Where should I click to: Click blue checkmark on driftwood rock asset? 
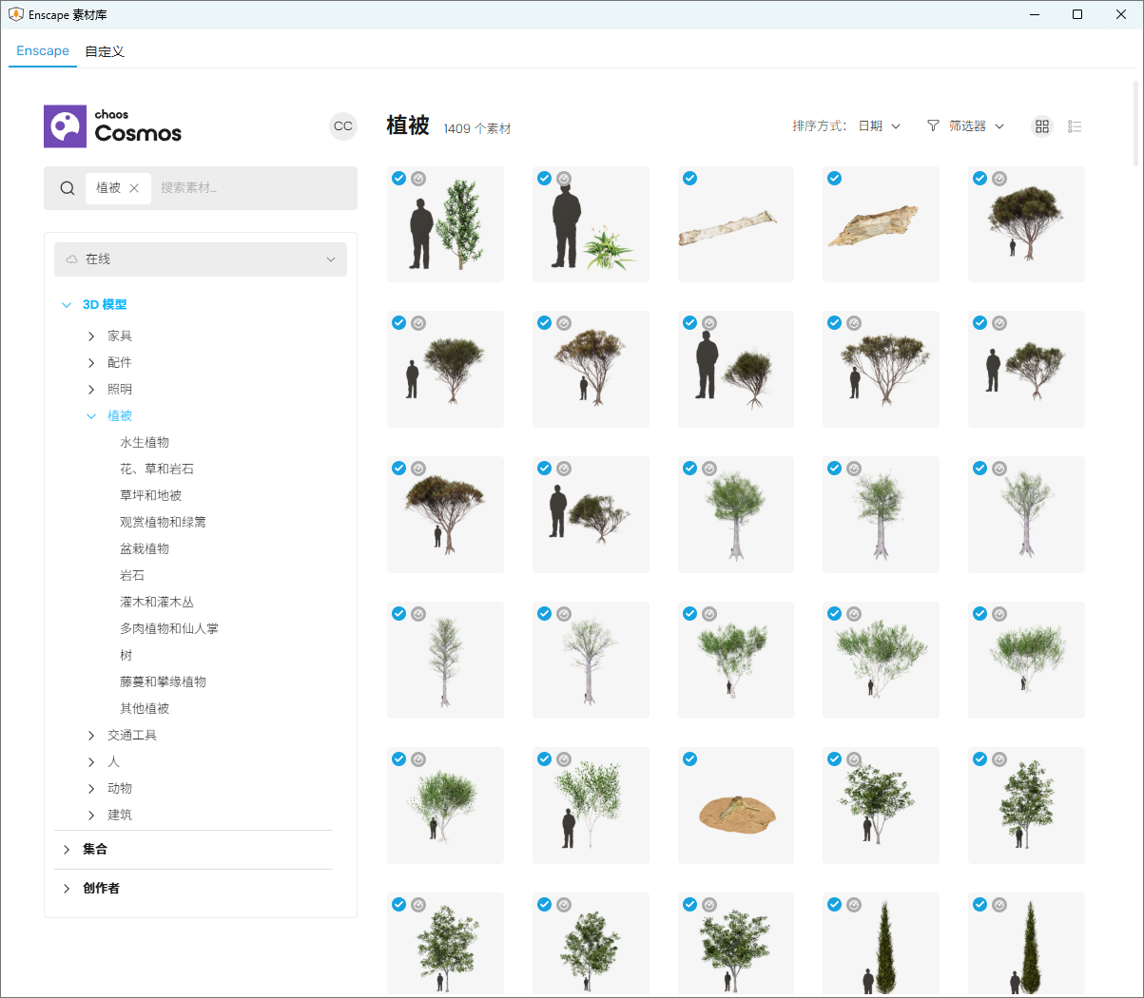pos(835,178)
